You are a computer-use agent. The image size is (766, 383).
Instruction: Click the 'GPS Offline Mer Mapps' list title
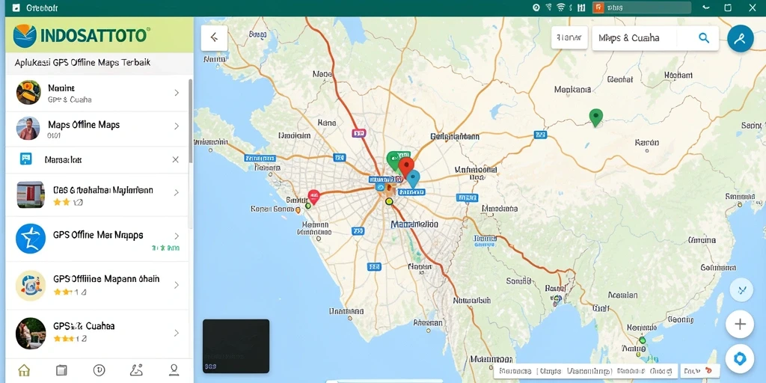[98, 234]
